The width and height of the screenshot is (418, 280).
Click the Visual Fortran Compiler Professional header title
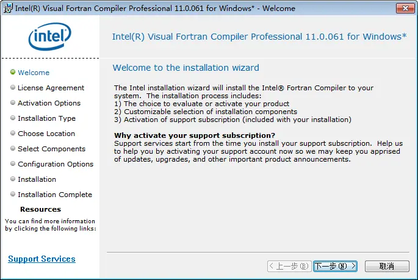pos(259,37)
